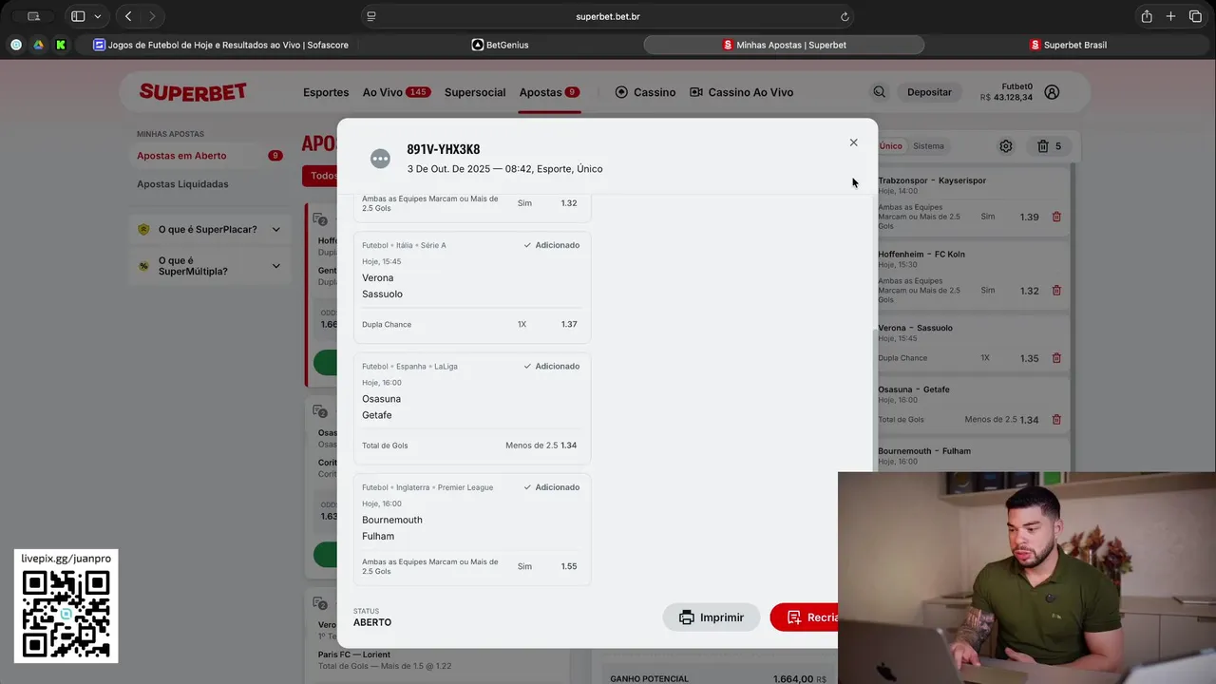Remove Verona - Sassuolo betslip selection
This screenshot has height=684, width=1216.
[x=1056, y=358]
